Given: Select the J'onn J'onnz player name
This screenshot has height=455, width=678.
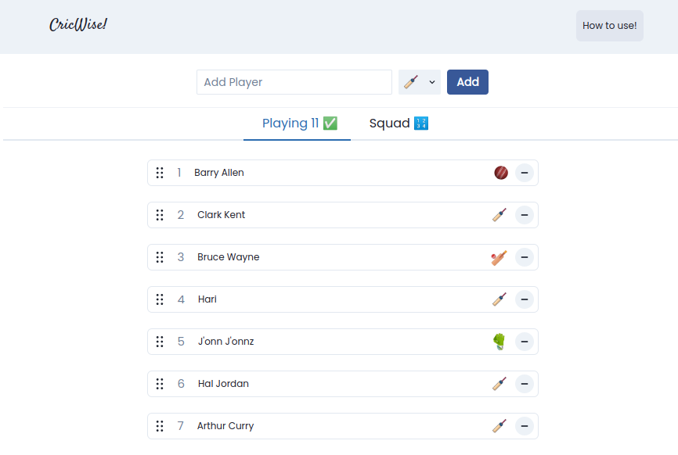Looking at the screenshot, I should (x=225, y=342).
